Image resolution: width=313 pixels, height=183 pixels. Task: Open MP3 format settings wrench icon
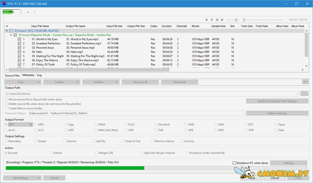pos(31,124)
